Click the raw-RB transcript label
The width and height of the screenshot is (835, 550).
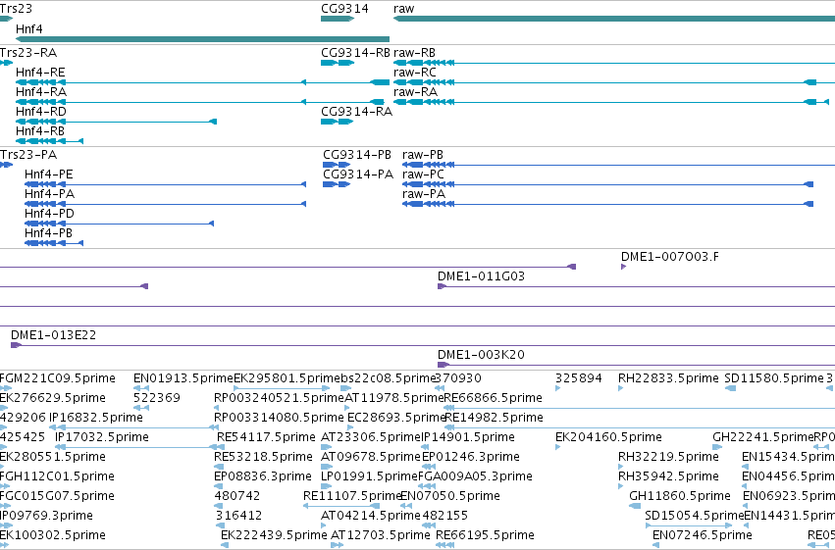(x=414, y=53)
